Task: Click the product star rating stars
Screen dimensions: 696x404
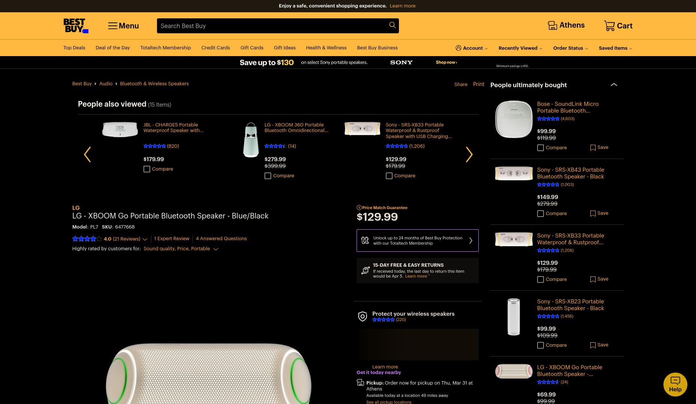Action: [87, 239]
